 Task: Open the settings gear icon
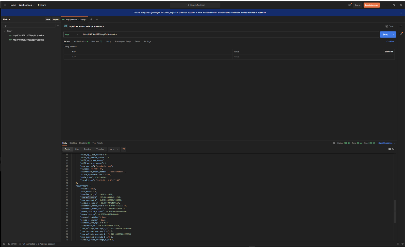pyautogui.click(x=350, y=5)
